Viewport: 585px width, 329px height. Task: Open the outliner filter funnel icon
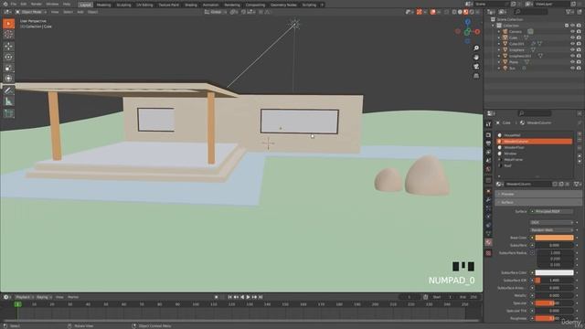pyautogui.click(x=569, y=12)
